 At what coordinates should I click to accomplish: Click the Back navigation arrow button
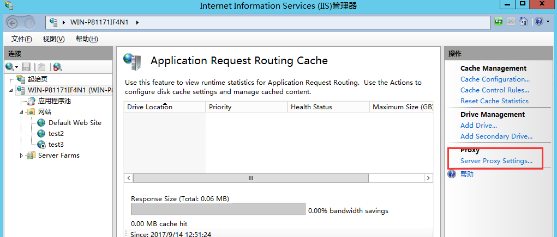(x=13, y=23)
